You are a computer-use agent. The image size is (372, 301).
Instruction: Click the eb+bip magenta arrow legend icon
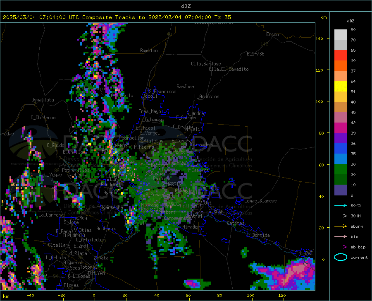pyautogui.click(x=341, y=247)
